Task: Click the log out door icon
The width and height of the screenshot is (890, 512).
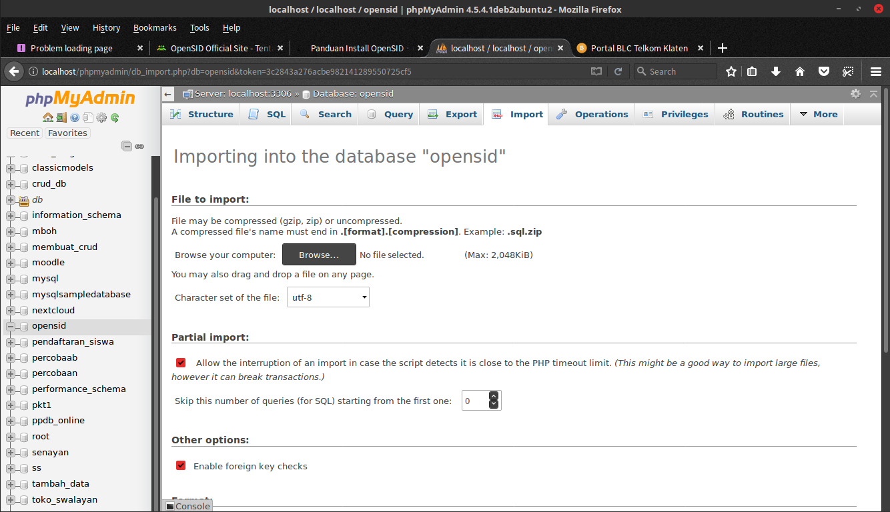Action: click(x=61, y=117)
